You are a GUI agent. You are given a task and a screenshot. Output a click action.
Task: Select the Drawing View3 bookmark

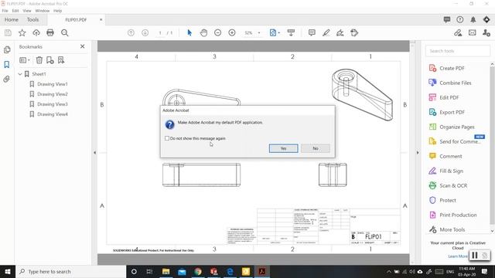pyautogui.click(x=53, y=104)
